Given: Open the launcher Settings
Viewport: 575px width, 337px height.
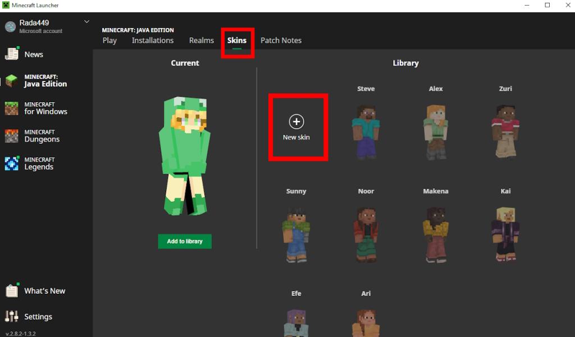Looking at the screenshot, I should click(38, 316).
